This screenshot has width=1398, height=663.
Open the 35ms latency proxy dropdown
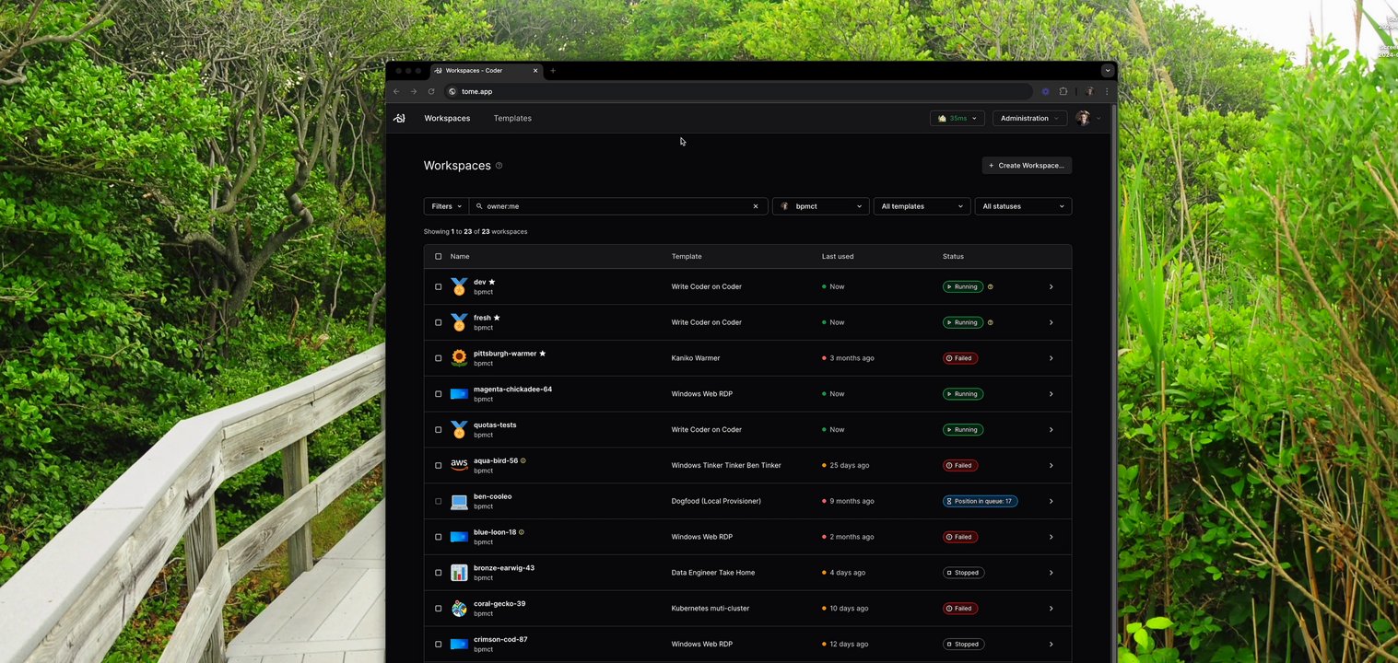(957, 118)
